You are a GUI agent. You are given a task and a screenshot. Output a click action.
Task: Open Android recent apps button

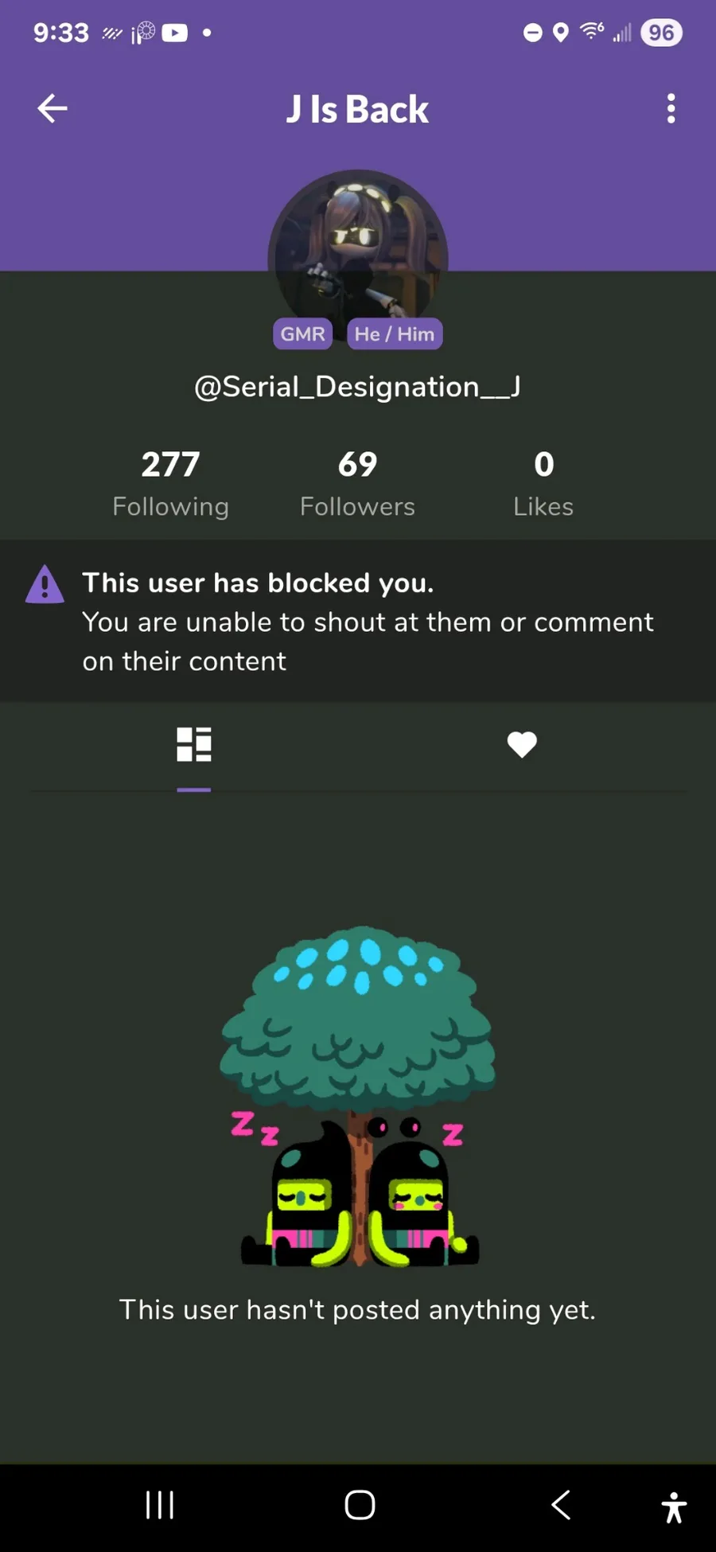160,1505
